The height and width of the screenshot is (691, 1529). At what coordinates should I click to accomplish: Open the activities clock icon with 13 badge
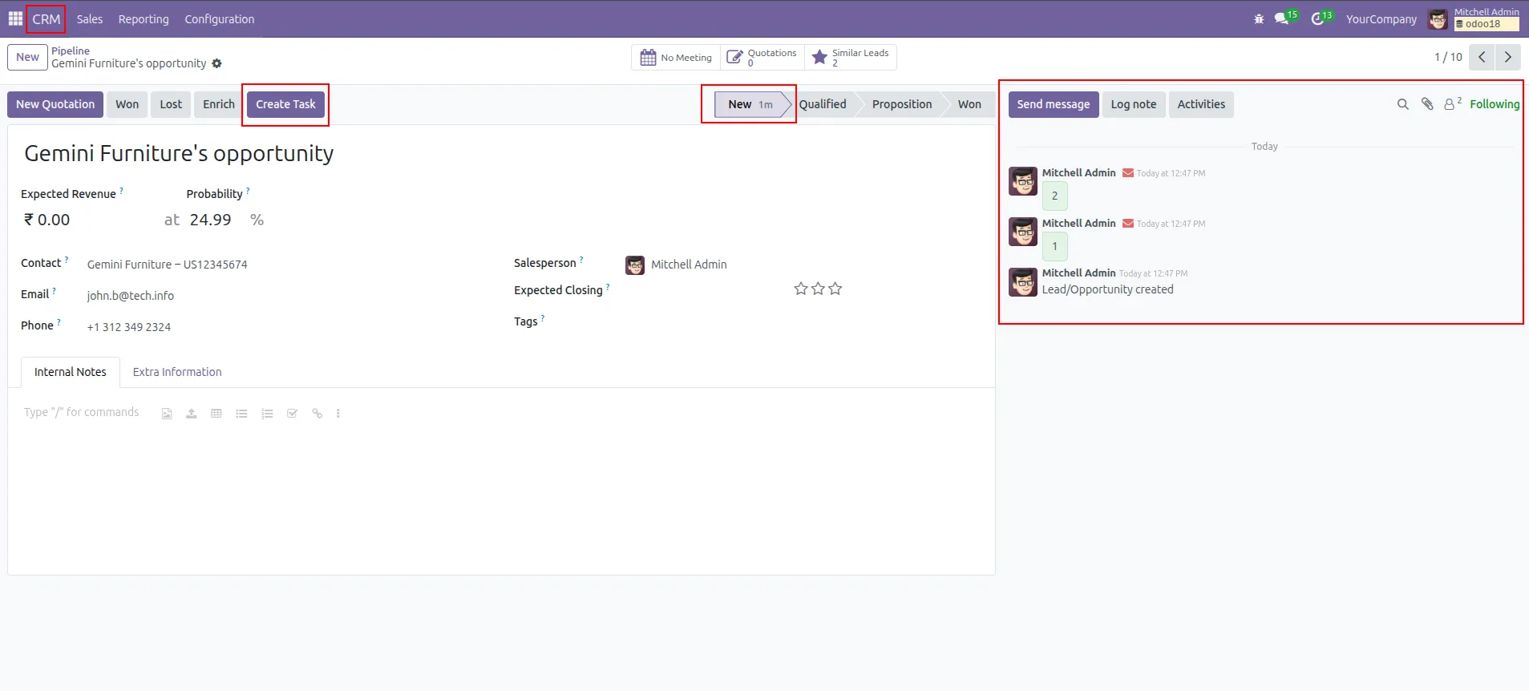(1317, 19)
